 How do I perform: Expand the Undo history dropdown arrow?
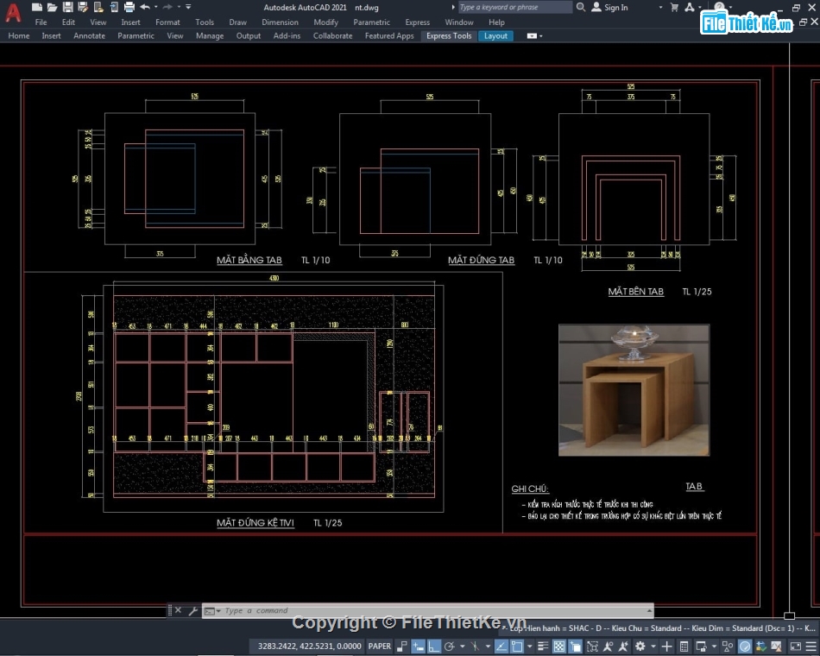[156, 7]
